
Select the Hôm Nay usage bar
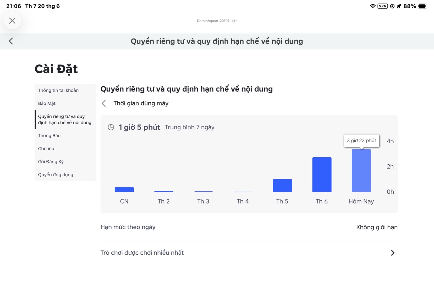[x=361, y=170]
